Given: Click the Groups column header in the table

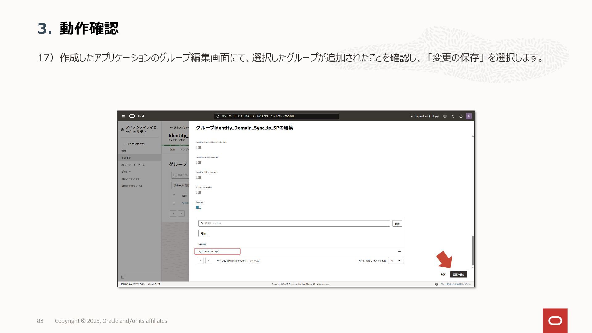Looking at the screenshot, I should (x=202, y=244).
